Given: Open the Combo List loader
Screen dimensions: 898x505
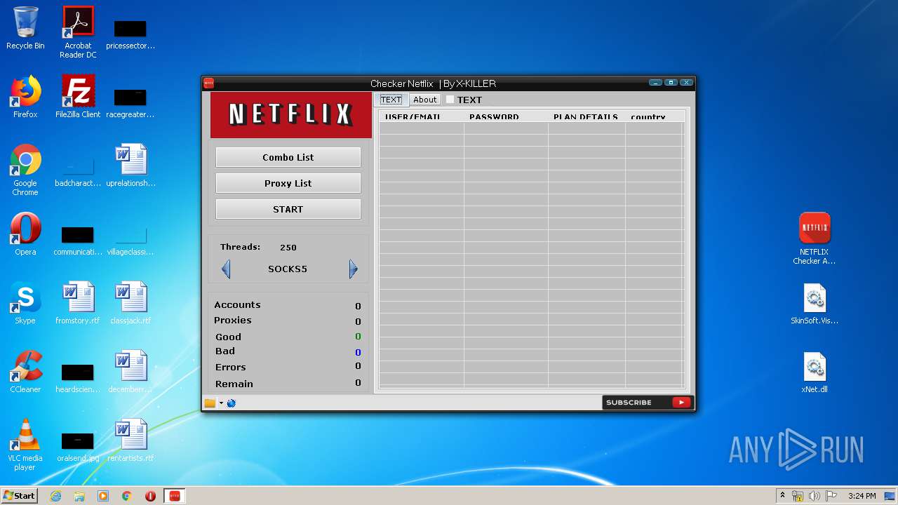Looking at the screenshot, I should click(288, 157).
